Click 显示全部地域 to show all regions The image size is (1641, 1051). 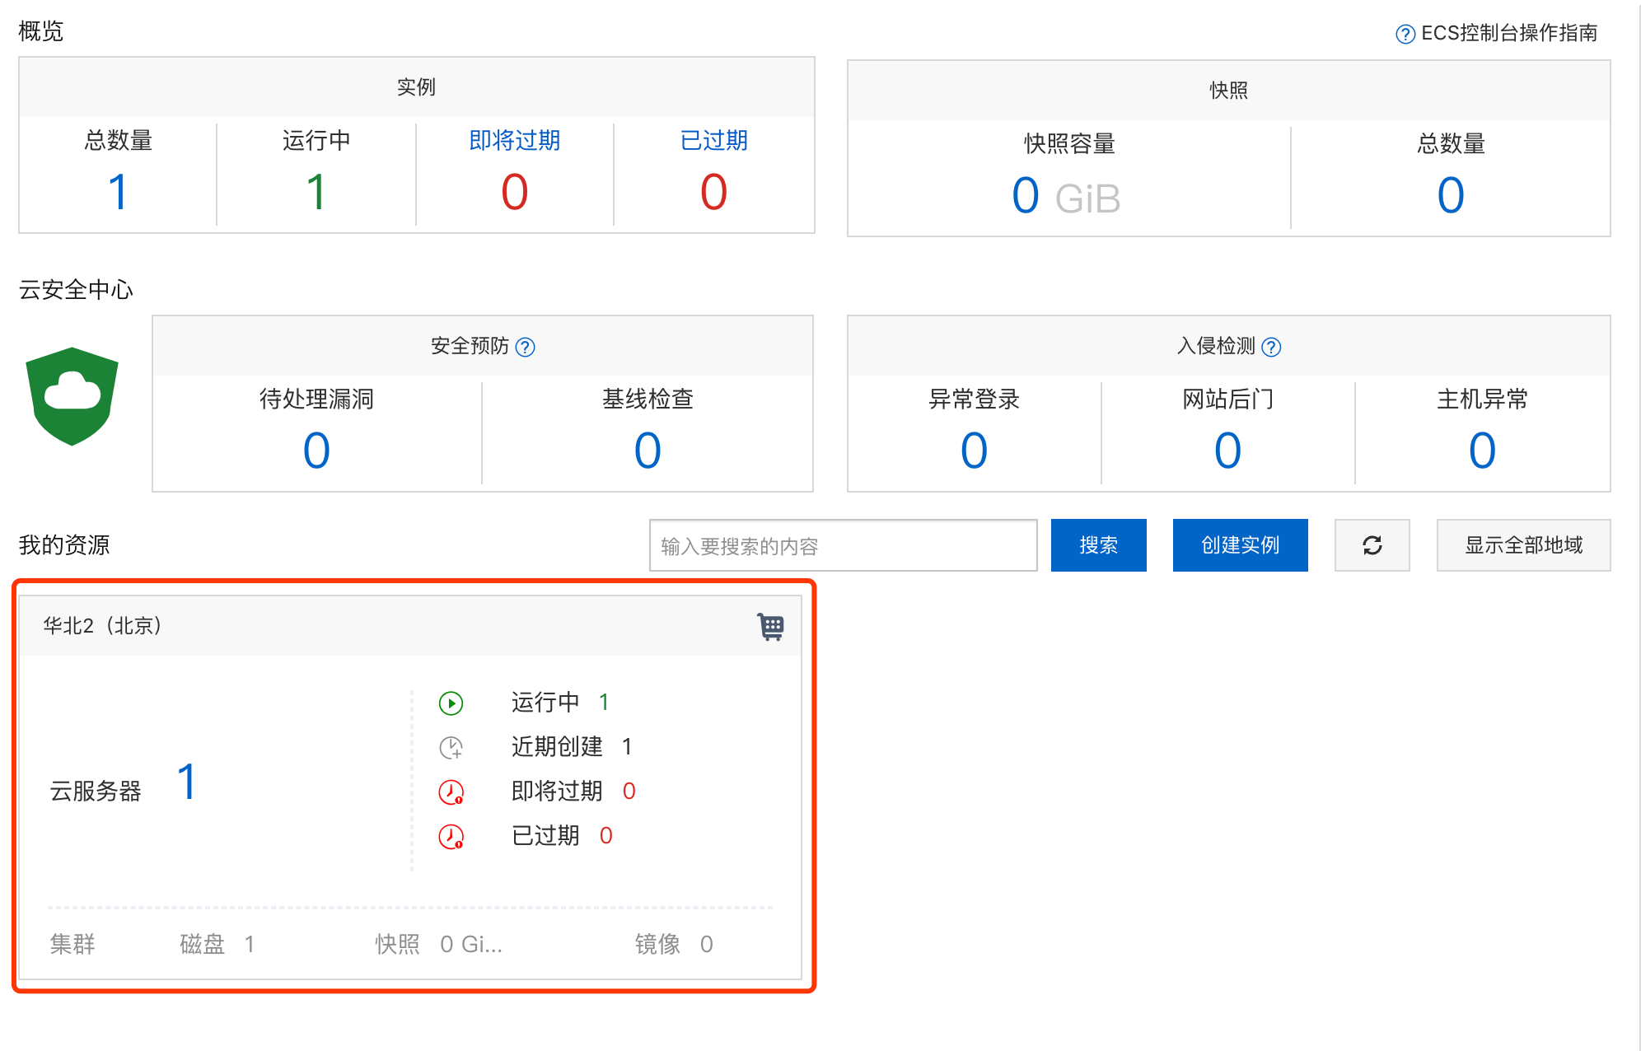click(x=1523, y=544)
